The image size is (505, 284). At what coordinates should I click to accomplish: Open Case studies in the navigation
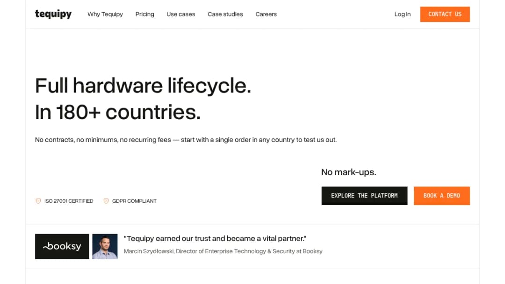(x=225, y=14)
